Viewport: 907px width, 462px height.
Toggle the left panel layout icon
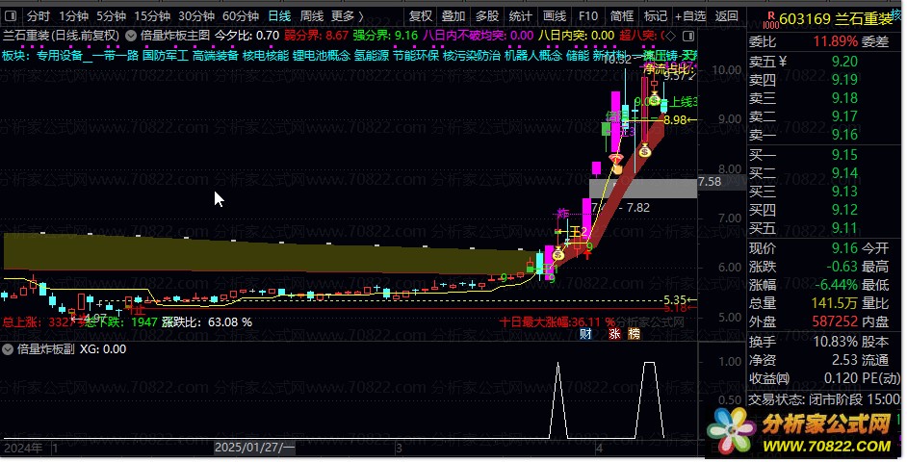click(11, 16)
